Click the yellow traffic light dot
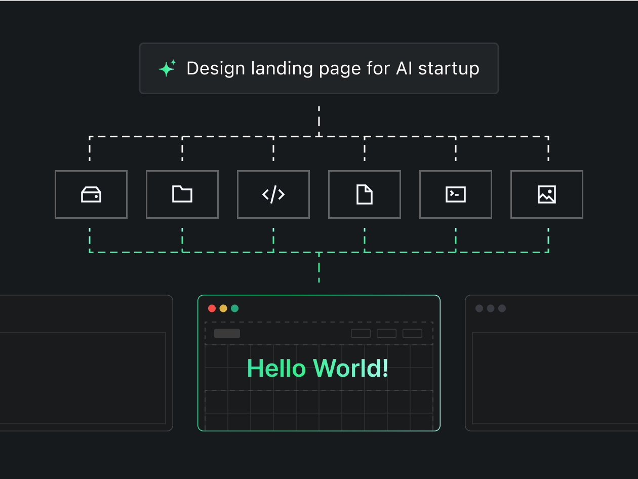Screen dimensions: 638x479 223,308
